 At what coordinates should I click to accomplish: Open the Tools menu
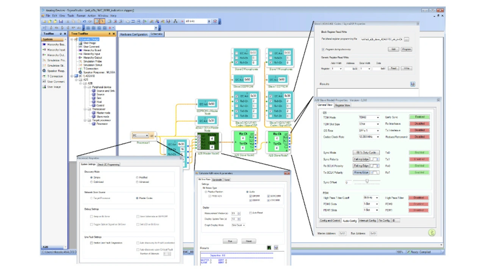pos(71,16)
